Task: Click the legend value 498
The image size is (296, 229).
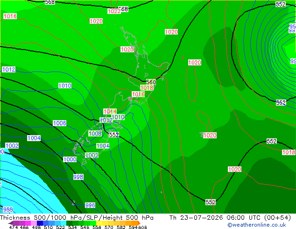Action: pos(36,227)
